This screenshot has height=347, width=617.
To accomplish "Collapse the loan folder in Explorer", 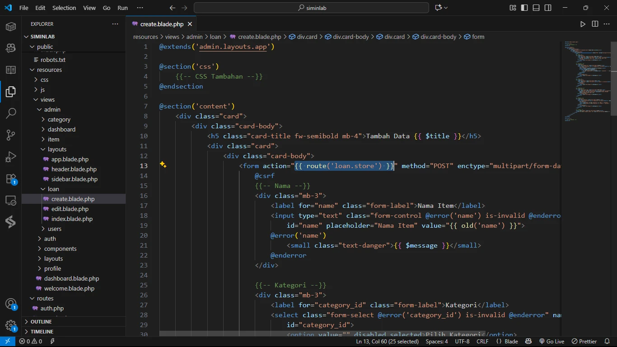I will pyautogui.click(x=53, y=189).
